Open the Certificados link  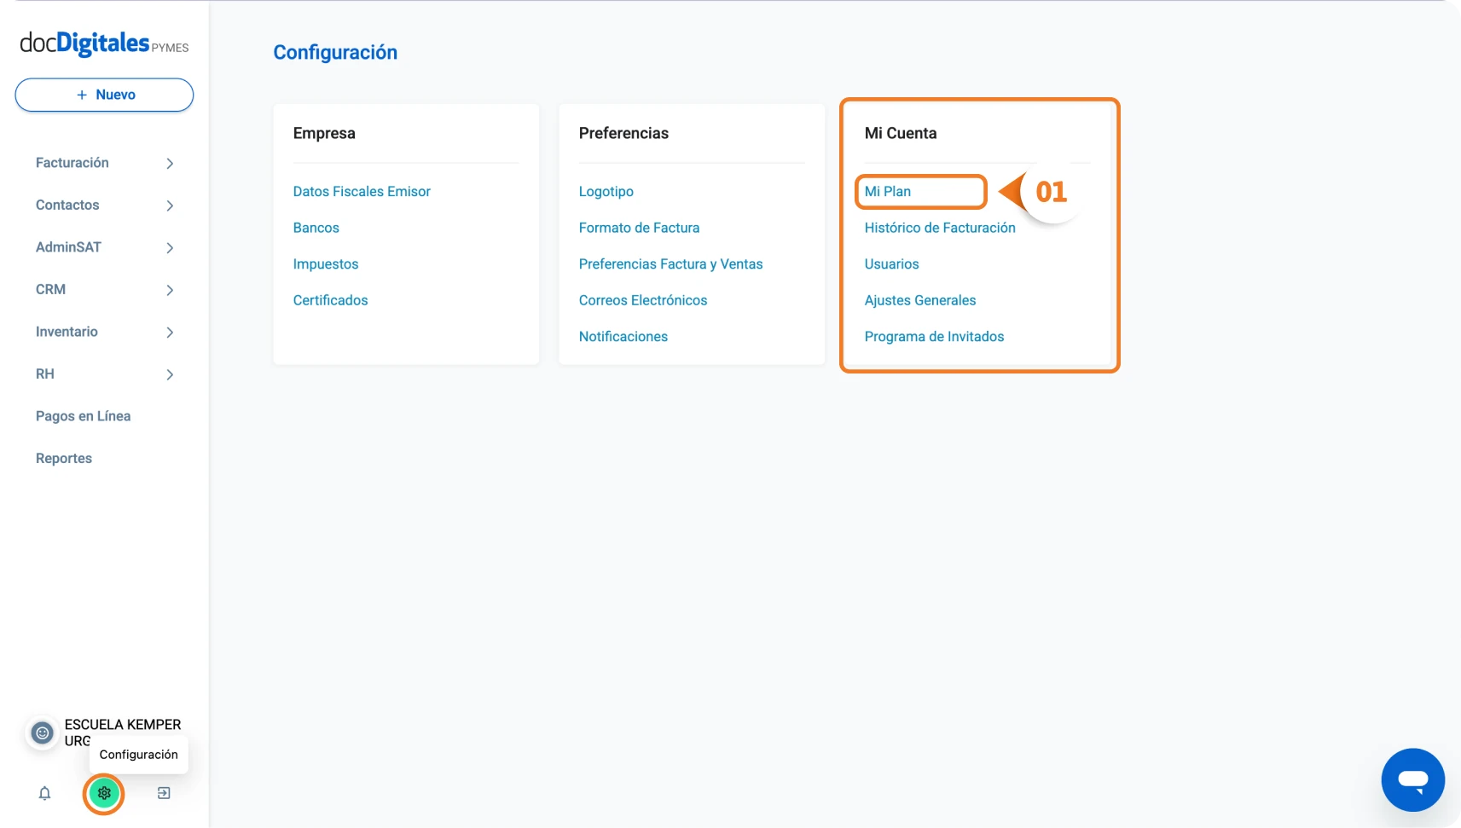(331, 300)
